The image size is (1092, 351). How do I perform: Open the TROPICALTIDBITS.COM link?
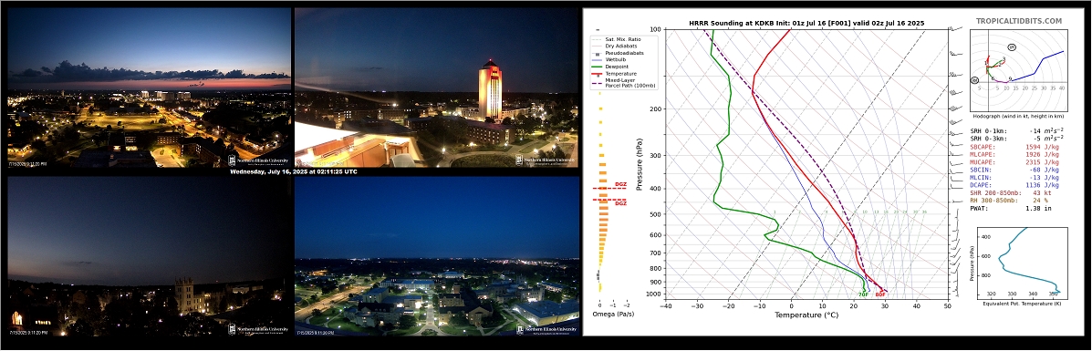[1018, 22]
